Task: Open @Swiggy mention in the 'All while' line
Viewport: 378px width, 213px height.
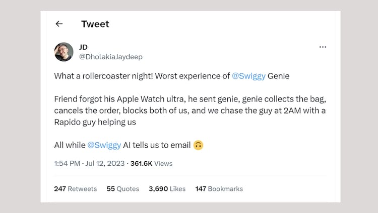Action: [x=104, y=145]
